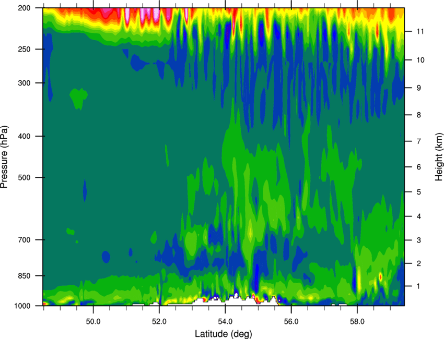Click the 54.0 latitude tick label
Screen dimensions: 444x339
pyautogui.click(x=226, y=322)
